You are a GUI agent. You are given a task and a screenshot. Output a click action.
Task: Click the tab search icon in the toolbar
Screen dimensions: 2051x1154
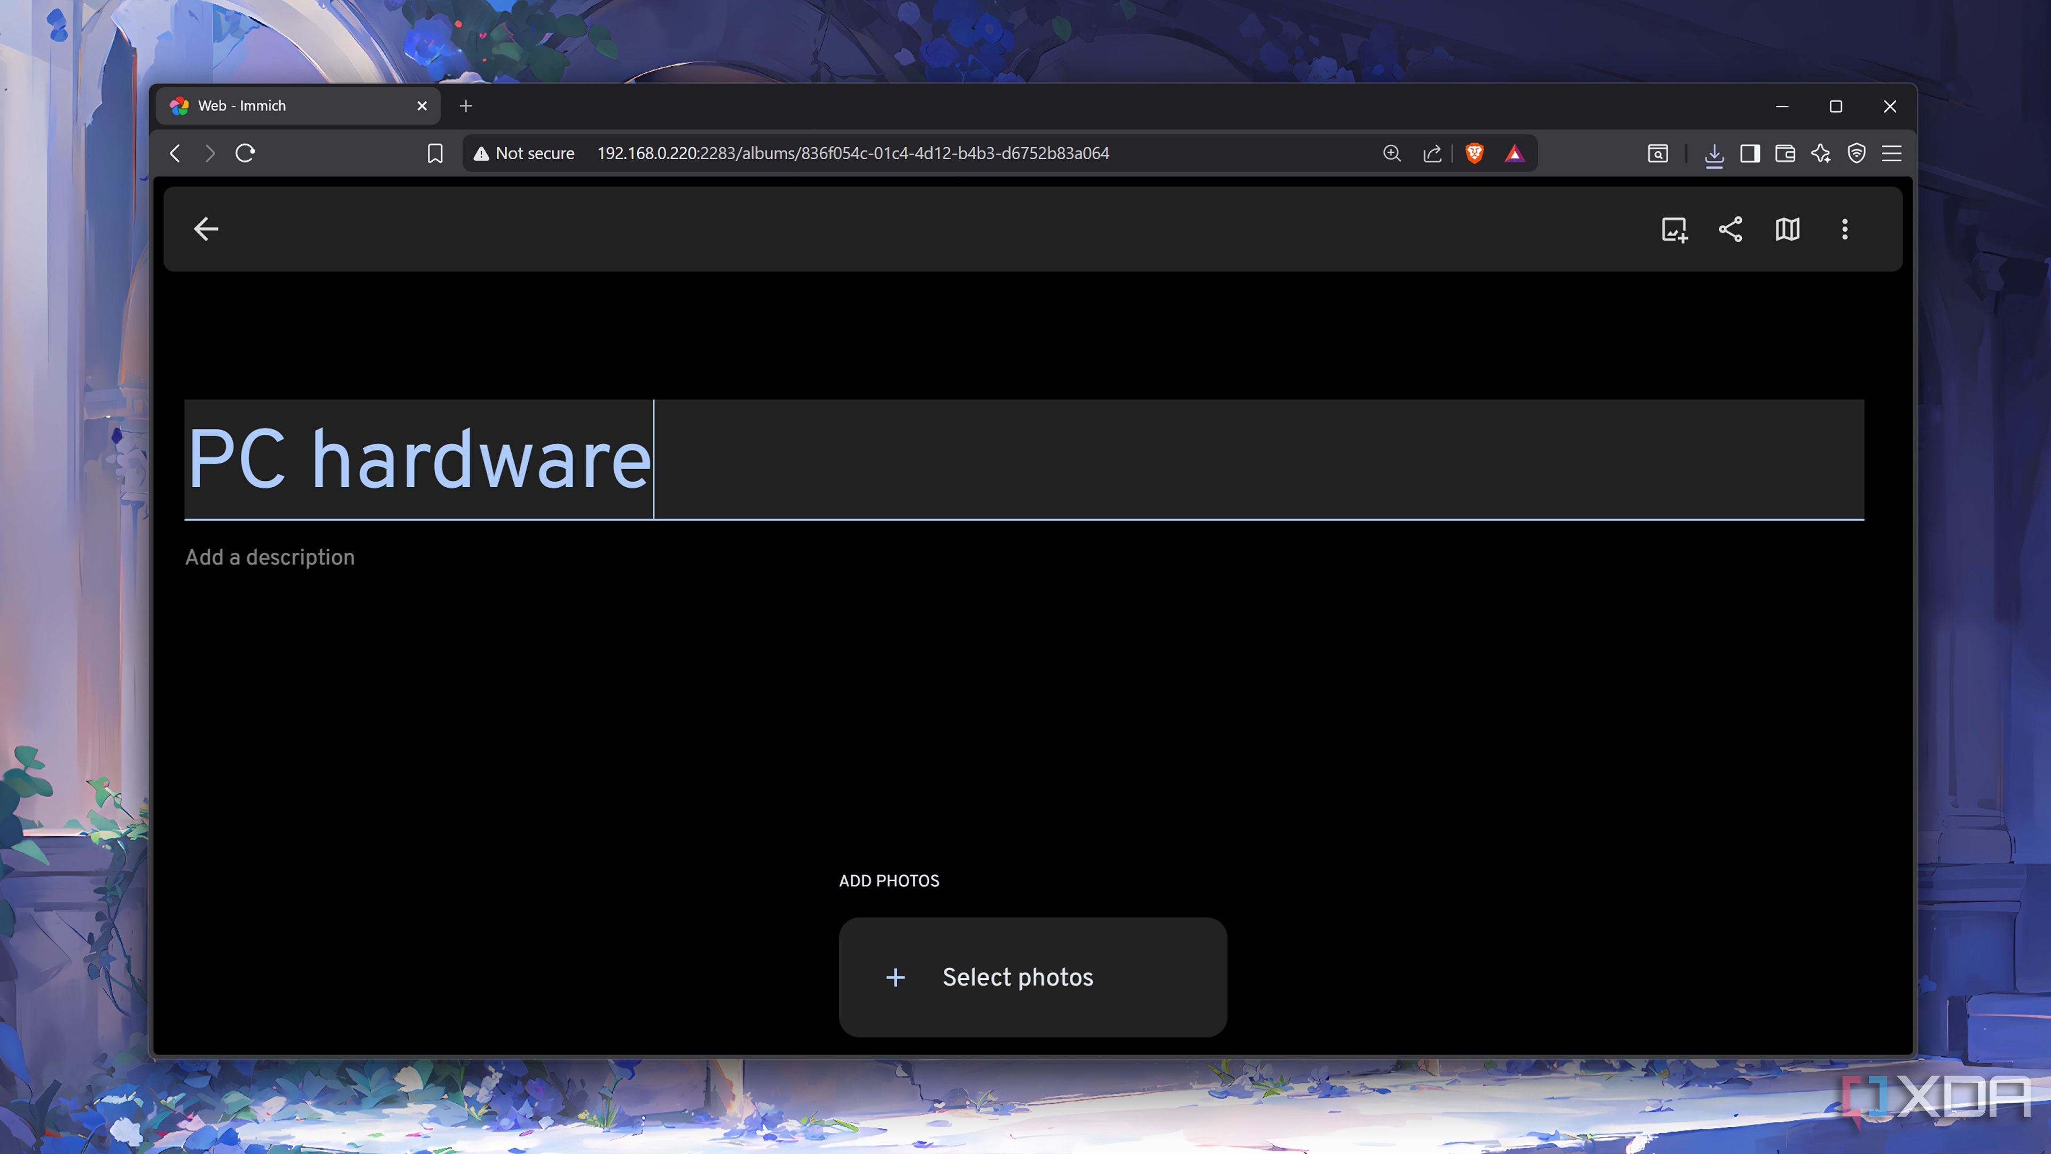click(x=1658, y=154)
